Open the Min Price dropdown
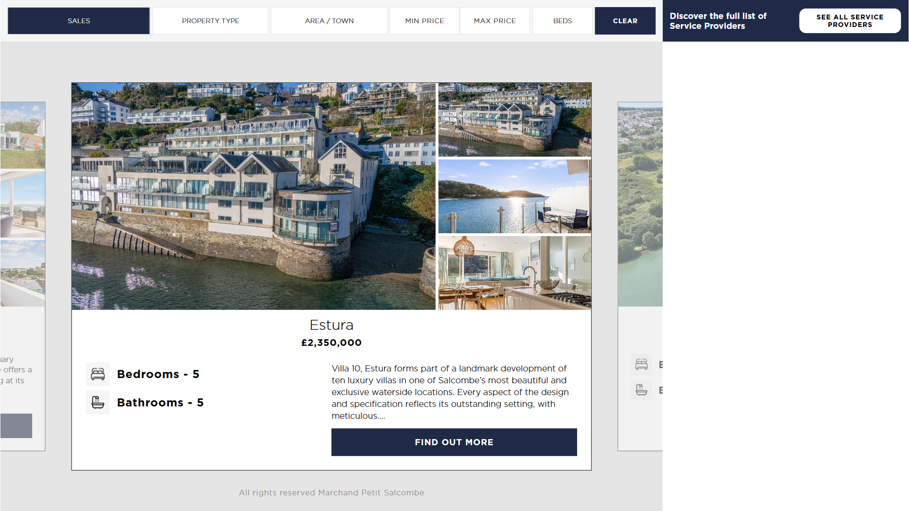This screenshot has height=511, width=909. coord(425,21)
